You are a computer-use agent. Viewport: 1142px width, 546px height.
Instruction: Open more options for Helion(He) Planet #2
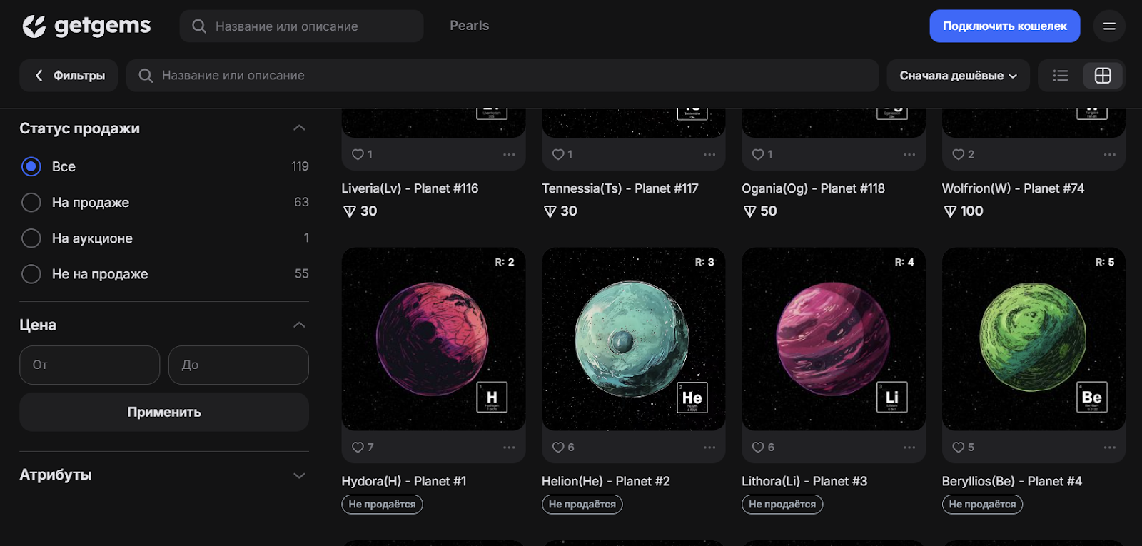tap(709, 448)
